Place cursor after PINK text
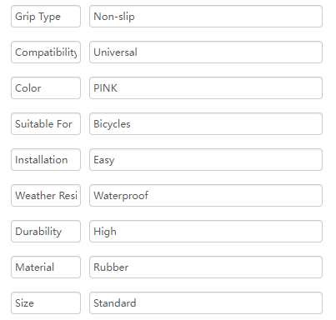Screen dimensions: 336x320 (x=118, y=88)
